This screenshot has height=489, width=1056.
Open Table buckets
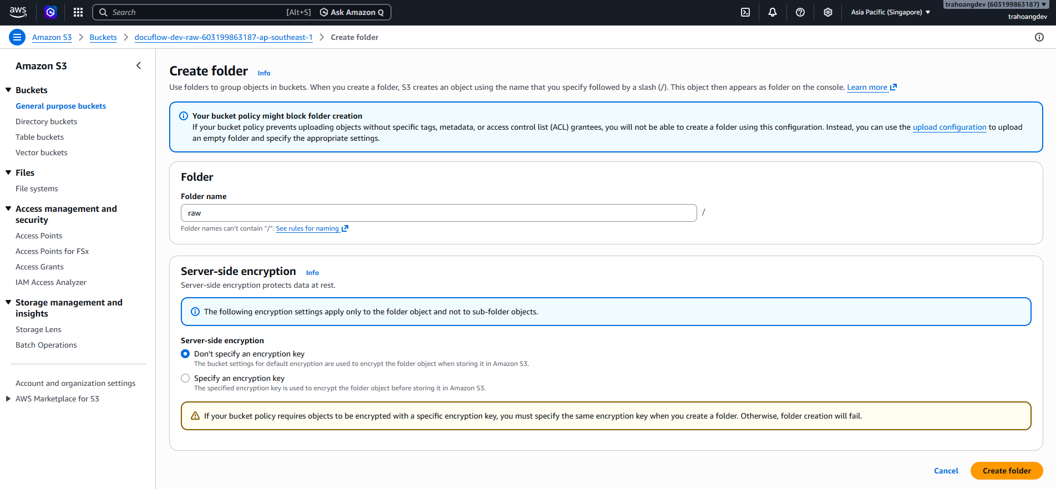tap(40, 137)
